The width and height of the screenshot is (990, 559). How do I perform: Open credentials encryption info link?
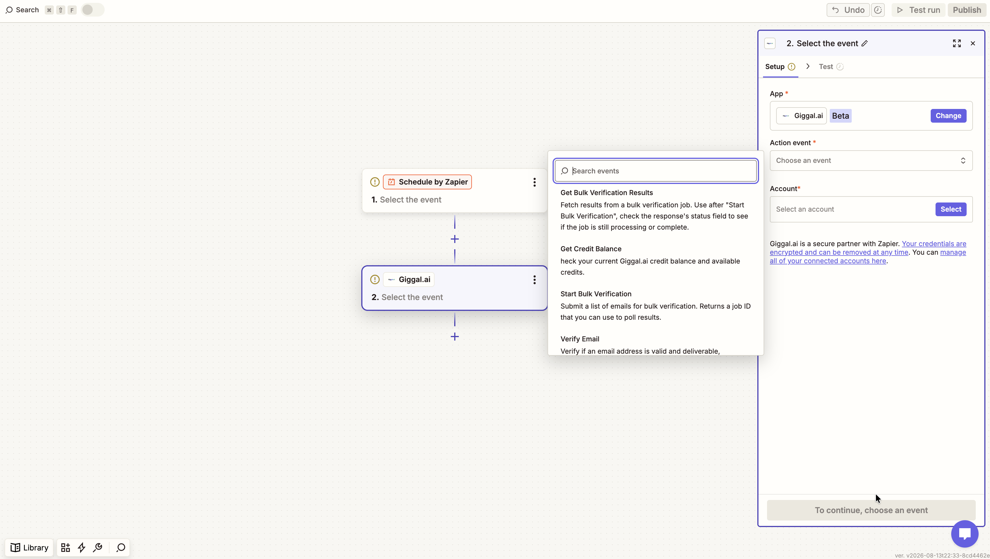coord(868,248)
